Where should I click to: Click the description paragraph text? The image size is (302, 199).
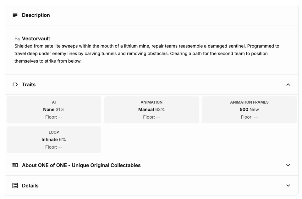tap(147, 54)
